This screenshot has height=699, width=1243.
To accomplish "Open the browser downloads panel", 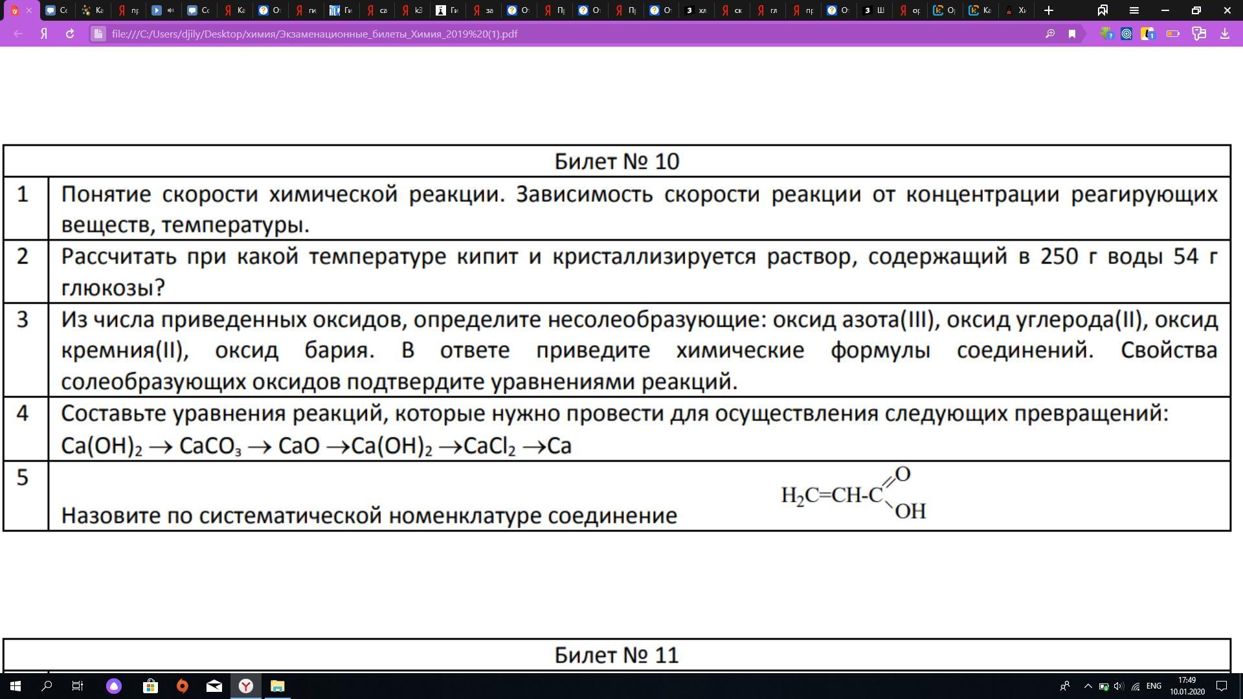I will pos(1224,34).
